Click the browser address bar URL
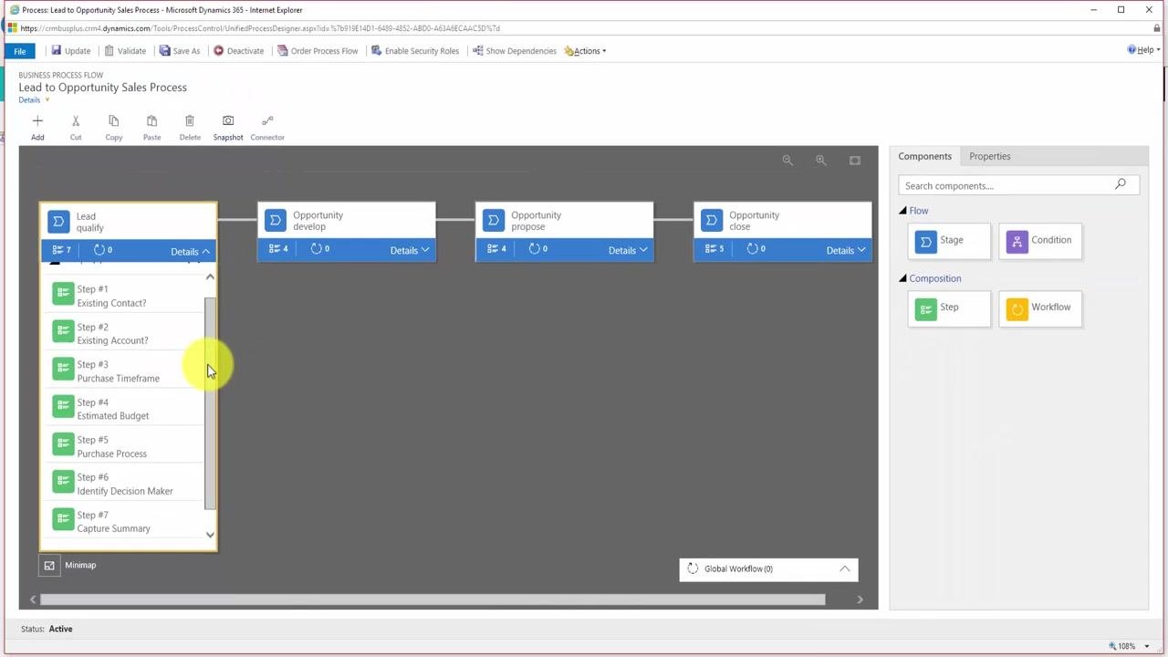 click(x=260, y=28)
